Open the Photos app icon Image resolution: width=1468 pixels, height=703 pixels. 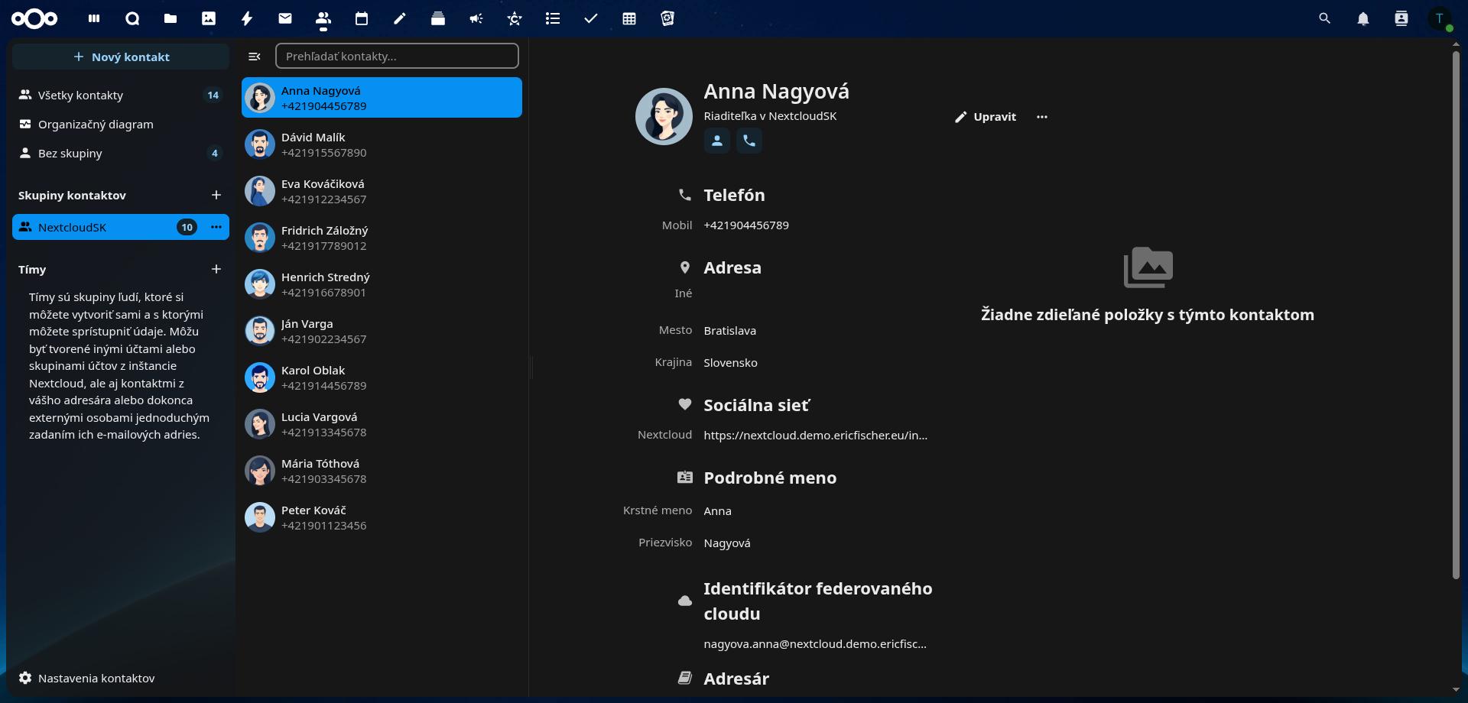pos(208,18)
